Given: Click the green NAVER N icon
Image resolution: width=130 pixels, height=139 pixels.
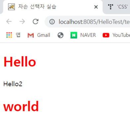Looking at the screenshot, I should pos(74,35).
